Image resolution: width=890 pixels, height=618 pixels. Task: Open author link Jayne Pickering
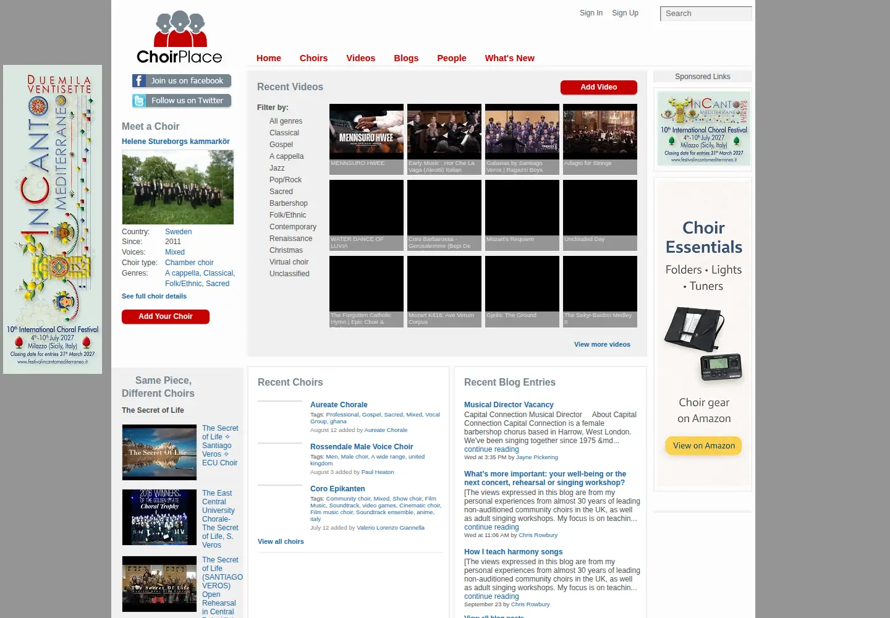[537, 457]
